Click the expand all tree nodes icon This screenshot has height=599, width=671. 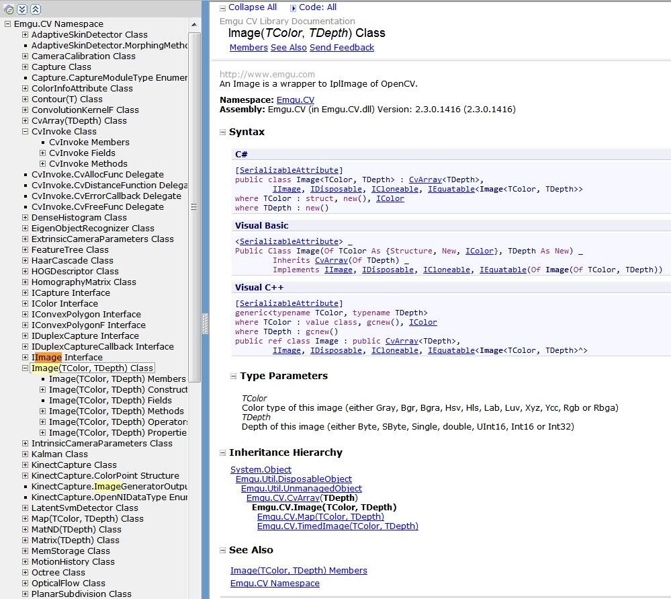coord(22,9)
